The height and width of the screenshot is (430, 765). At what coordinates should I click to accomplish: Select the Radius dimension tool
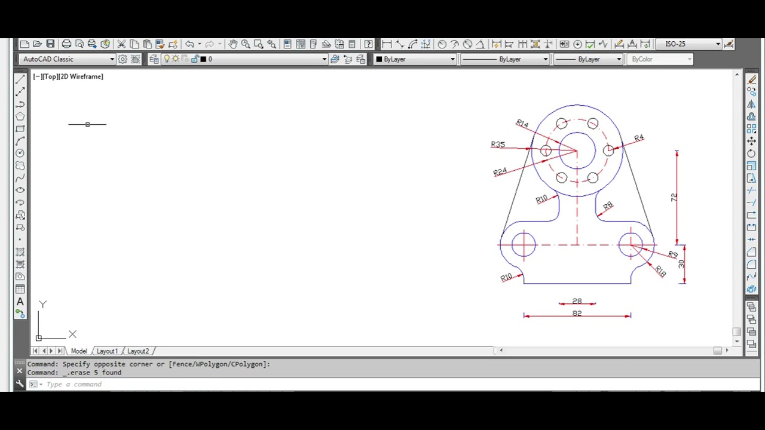click(442, 44)
